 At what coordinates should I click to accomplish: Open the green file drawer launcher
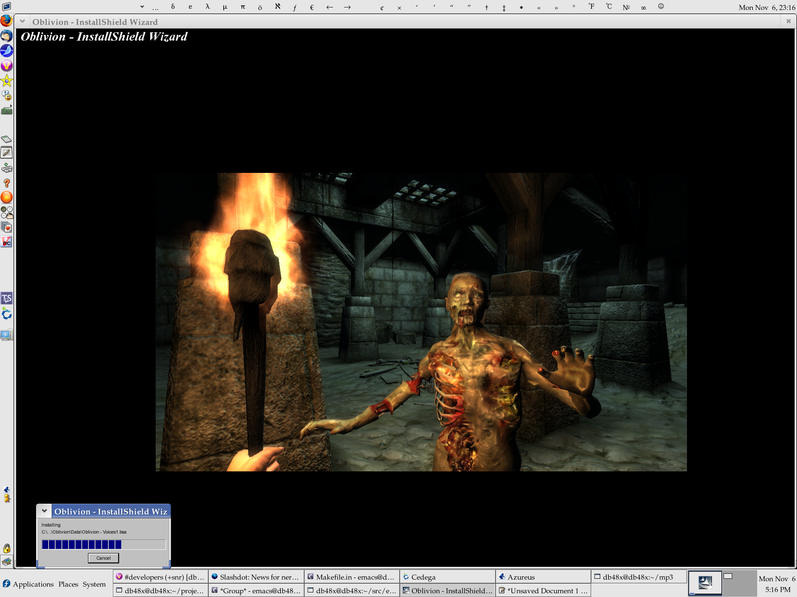click(7, 111)
